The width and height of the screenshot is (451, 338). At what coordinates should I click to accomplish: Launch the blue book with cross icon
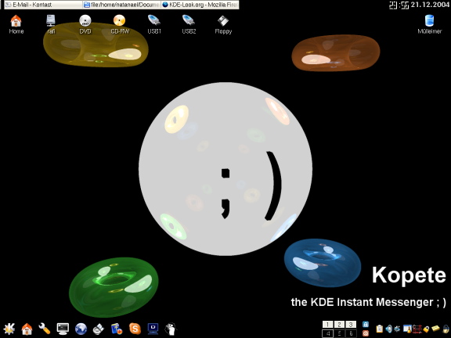coord(117,329)
